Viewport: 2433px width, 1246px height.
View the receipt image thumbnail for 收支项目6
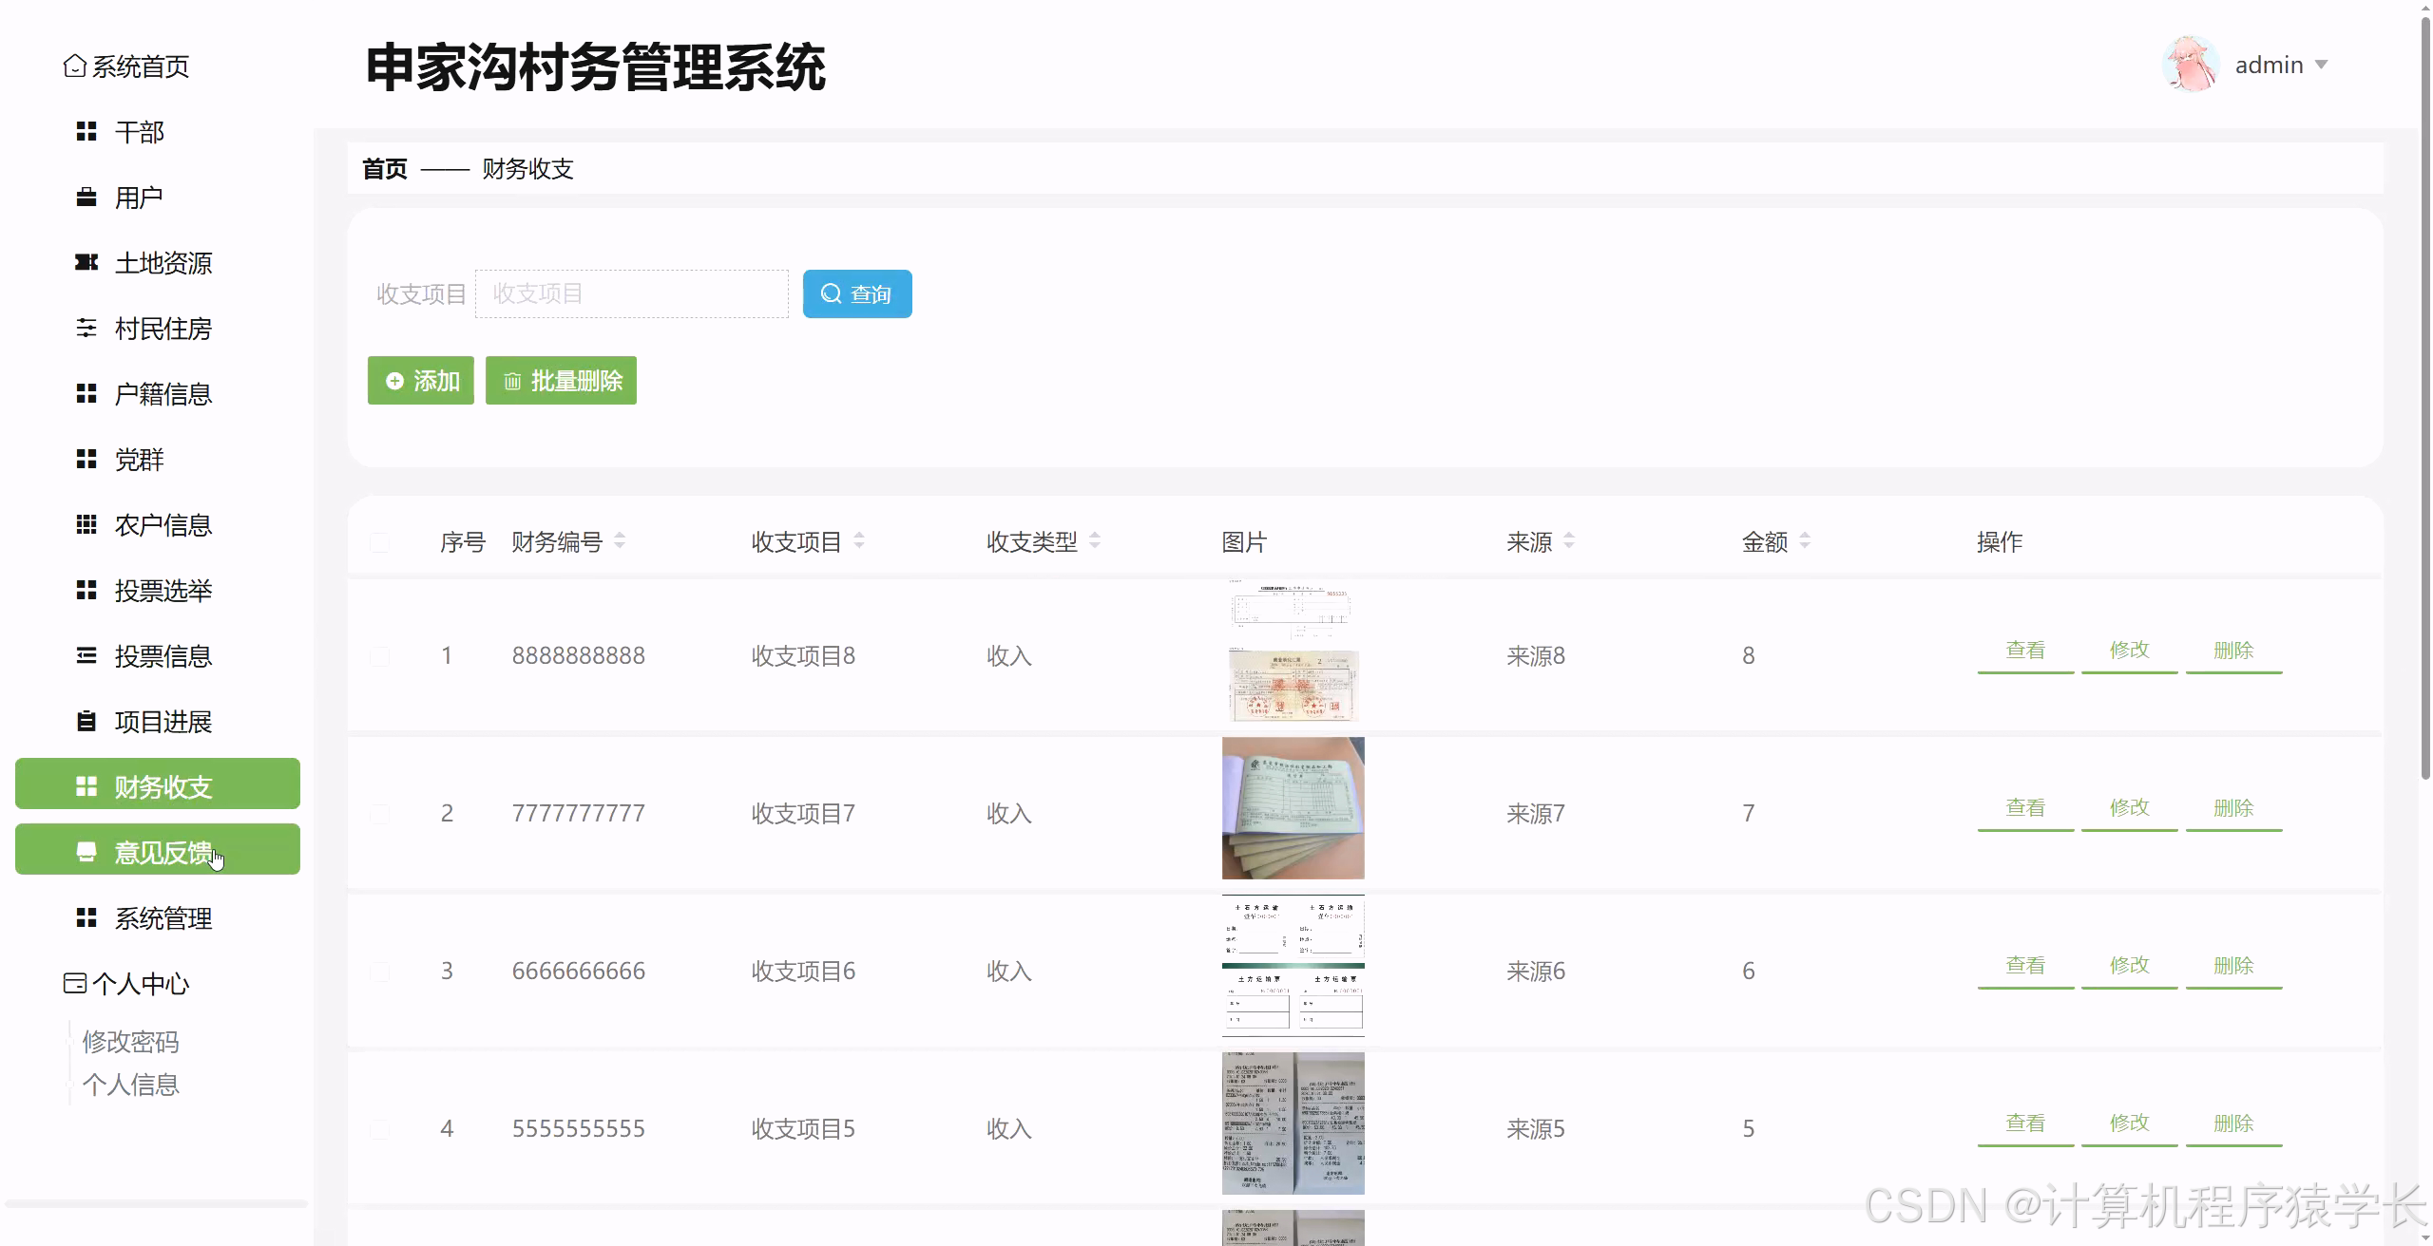[x=1292, y=966]
